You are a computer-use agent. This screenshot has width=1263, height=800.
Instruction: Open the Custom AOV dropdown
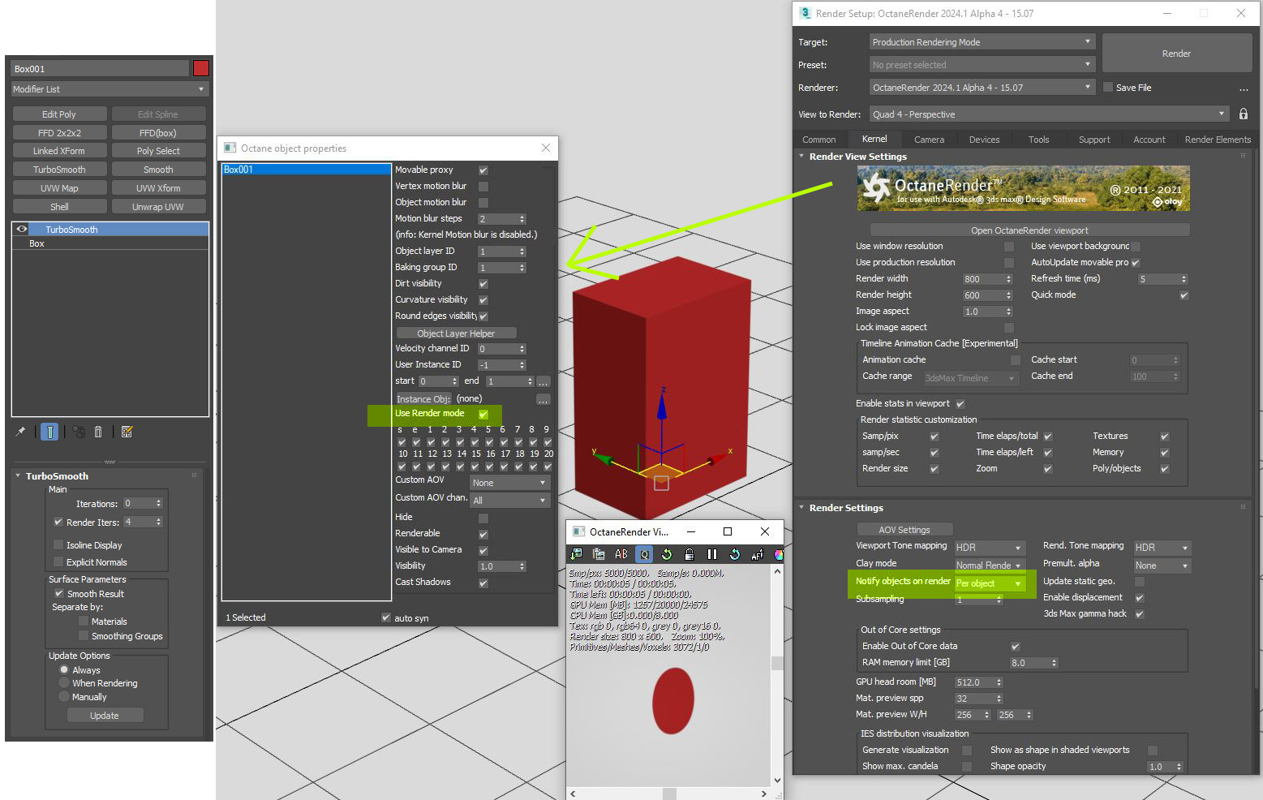pyautogui.click(x=509, y=483)
